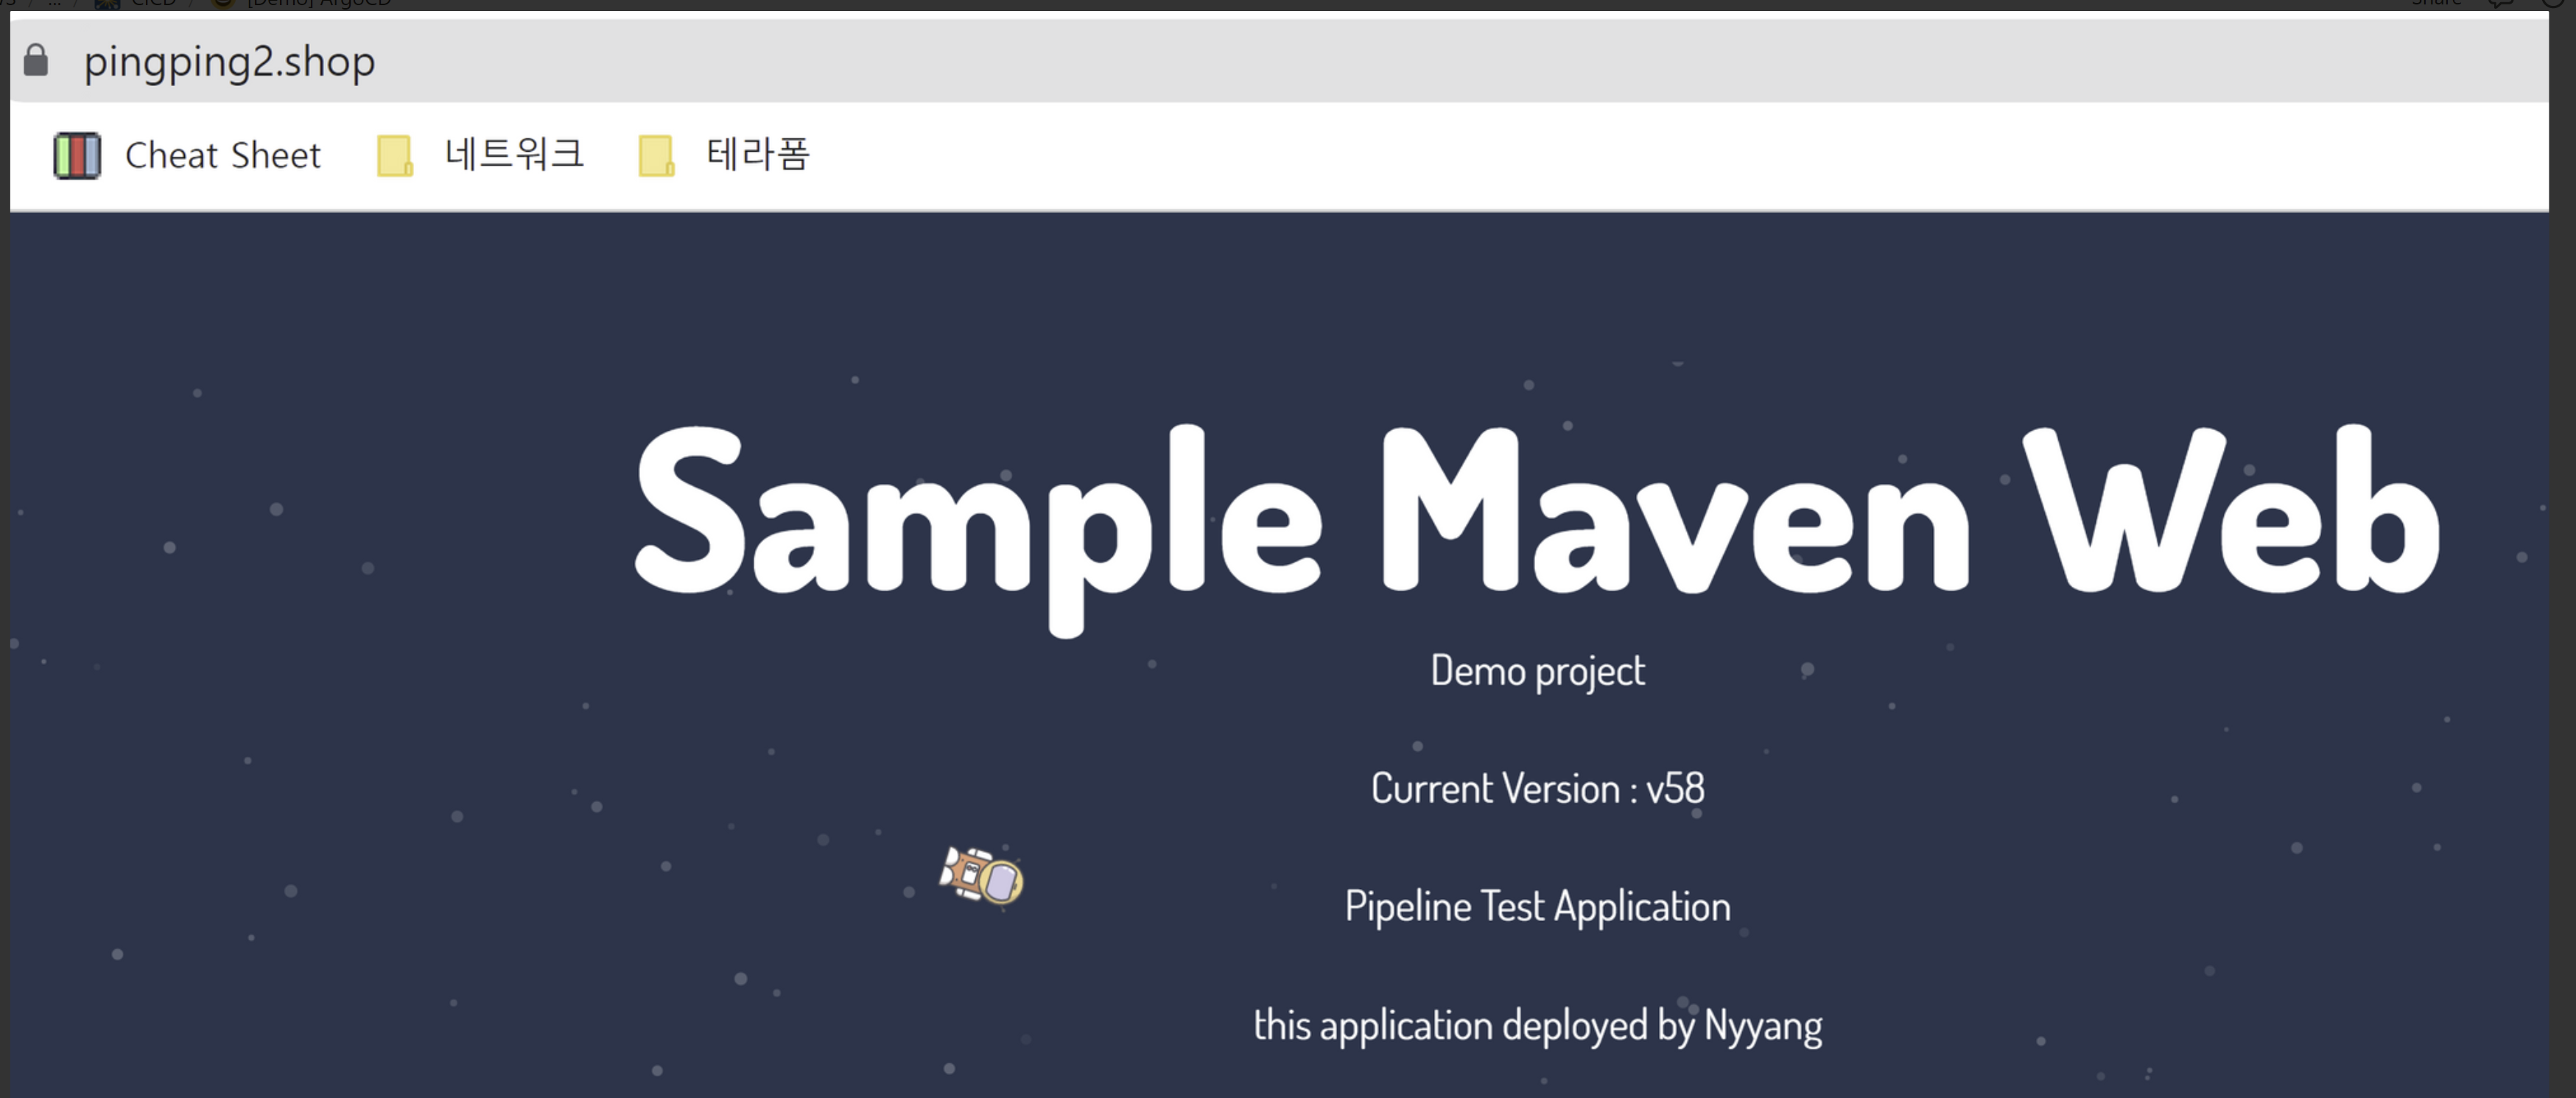Click the Cheat Sheet bookmark favicon
The width and height of the screenshot is (2576, 1098).
click(77, 156)
